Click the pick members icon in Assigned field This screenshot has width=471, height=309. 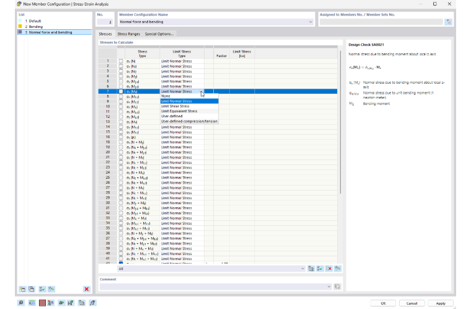pos(449,22)
